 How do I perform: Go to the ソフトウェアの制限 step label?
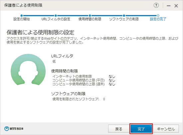pos(124,19)
